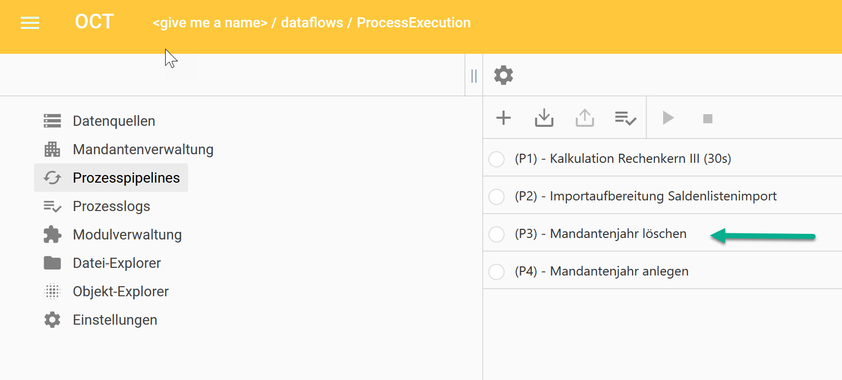Stop the pipeline with the stop button

(707, 119)
